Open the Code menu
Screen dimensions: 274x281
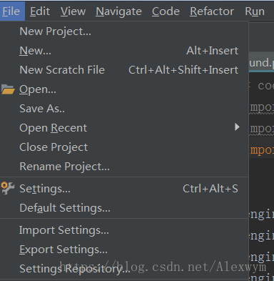pos(166,11)
